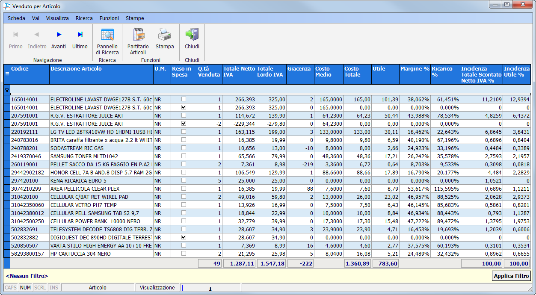
Task: Click footer Totale Lordo IVA 1.547,18
Action: [x=271, y=263]
